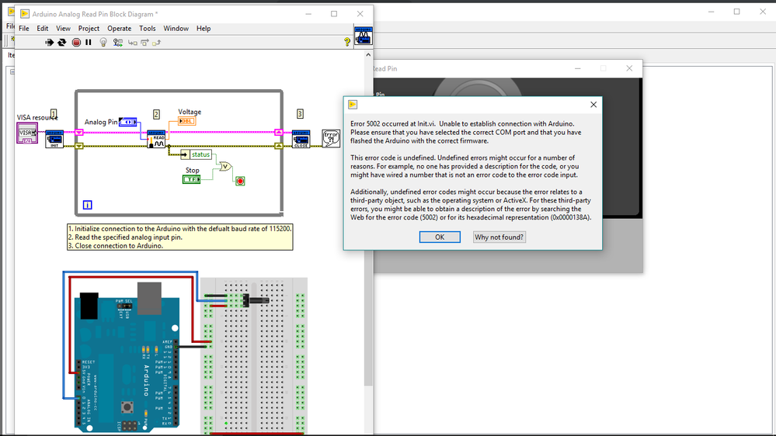Click the Step Into toolbar icon
This screenshot has height=436, width=776.
132,43
